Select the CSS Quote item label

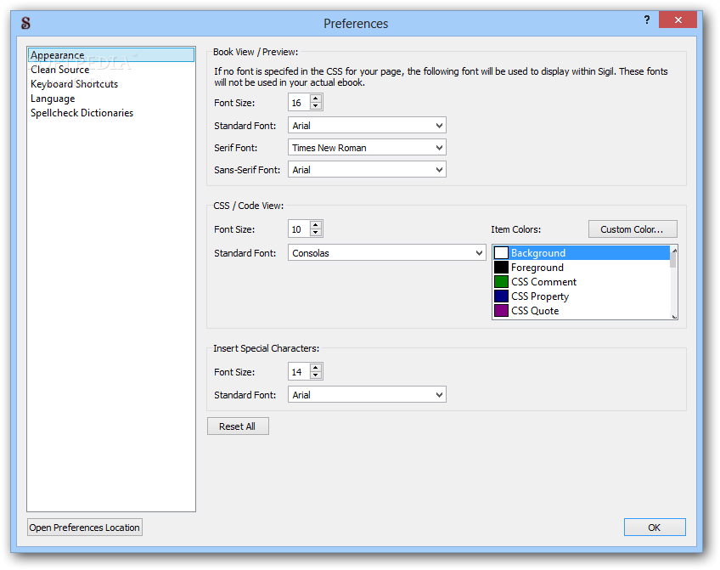tap(535, 311)
